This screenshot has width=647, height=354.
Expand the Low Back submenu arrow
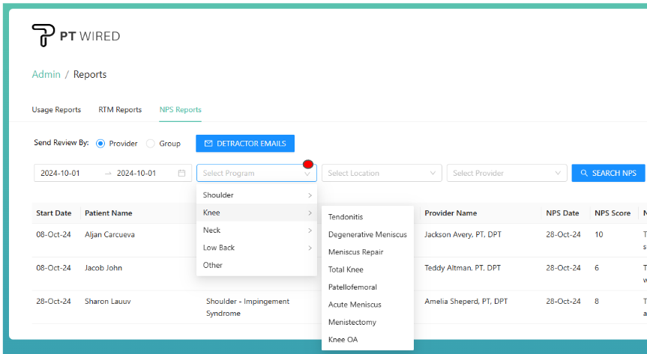[310, 248]
